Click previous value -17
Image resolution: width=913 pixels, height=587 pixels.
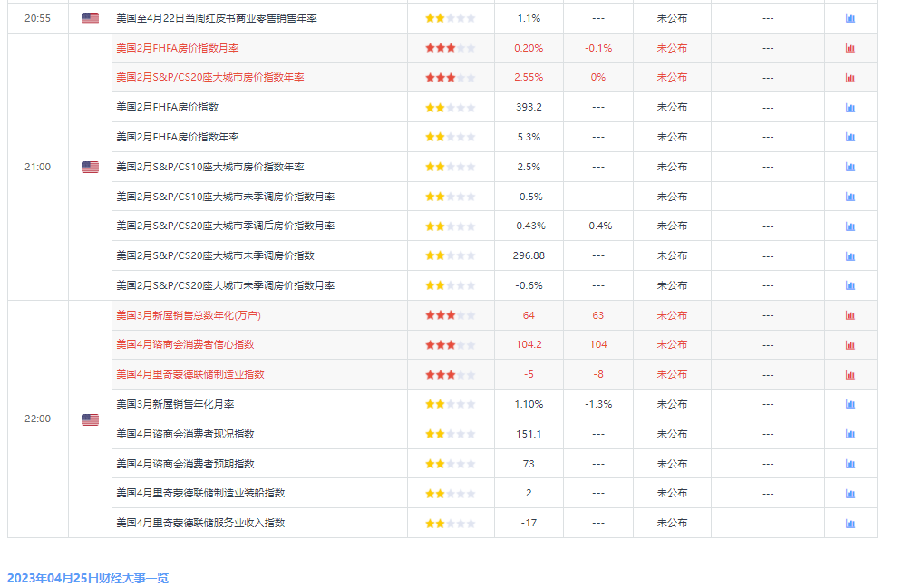click(529, 523)
